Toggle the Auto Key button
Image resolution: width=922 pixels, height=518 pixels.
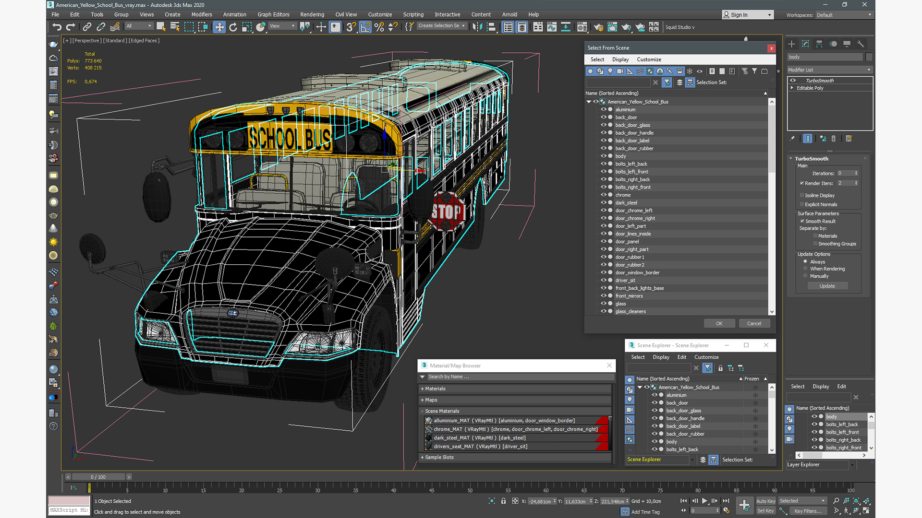coord(765,501)
